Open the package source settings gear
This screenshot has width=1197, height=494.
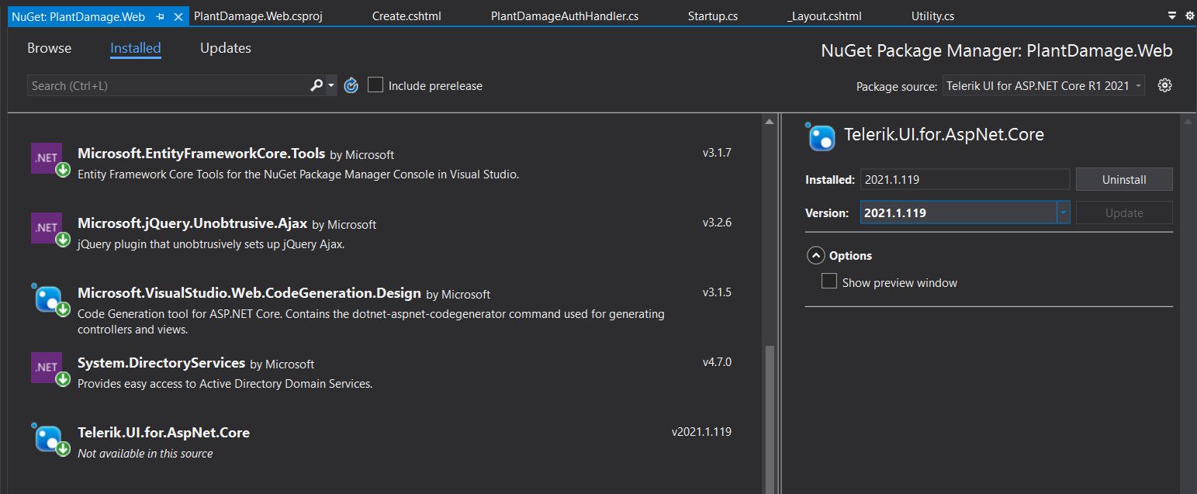pyautogui.click(x=1164, y=85)
